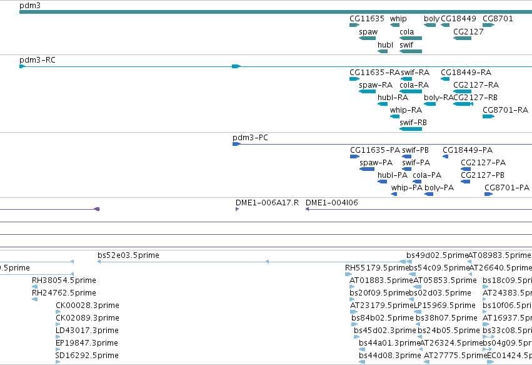
Task: Click the 'DME1-004I06' feature label
Action: (x=332, y=203)
